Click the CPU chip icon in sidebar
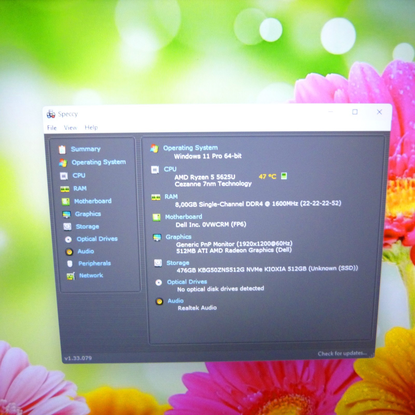The image size is (415, 415). pos(64,176)
